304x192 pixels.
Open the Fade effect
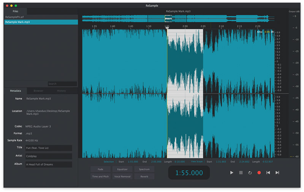click(101, 169)
